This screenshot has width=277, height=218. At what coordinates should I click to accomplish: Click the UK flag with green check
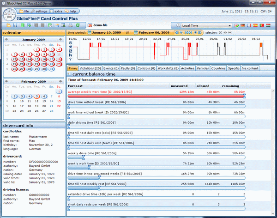pos(236,26)
